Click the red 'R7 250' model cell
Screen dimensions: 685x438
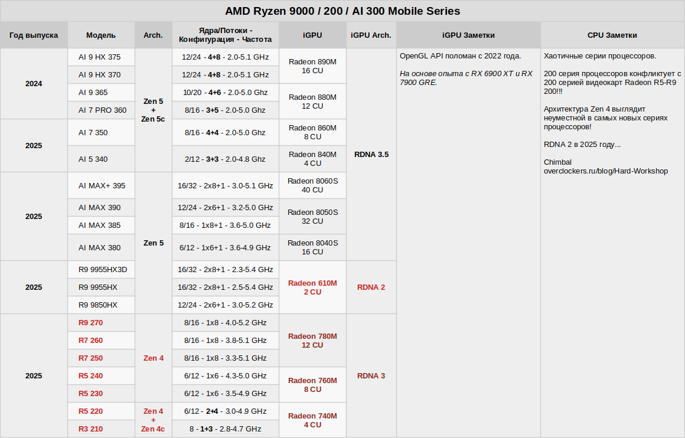click(101, 358)
